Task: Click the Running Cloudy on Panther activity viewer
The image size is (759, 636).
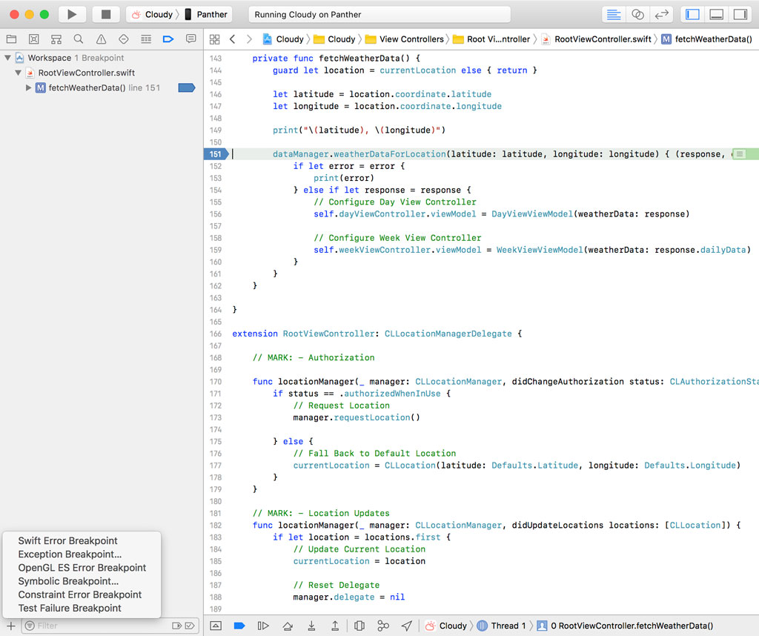Action: (379, 13)
